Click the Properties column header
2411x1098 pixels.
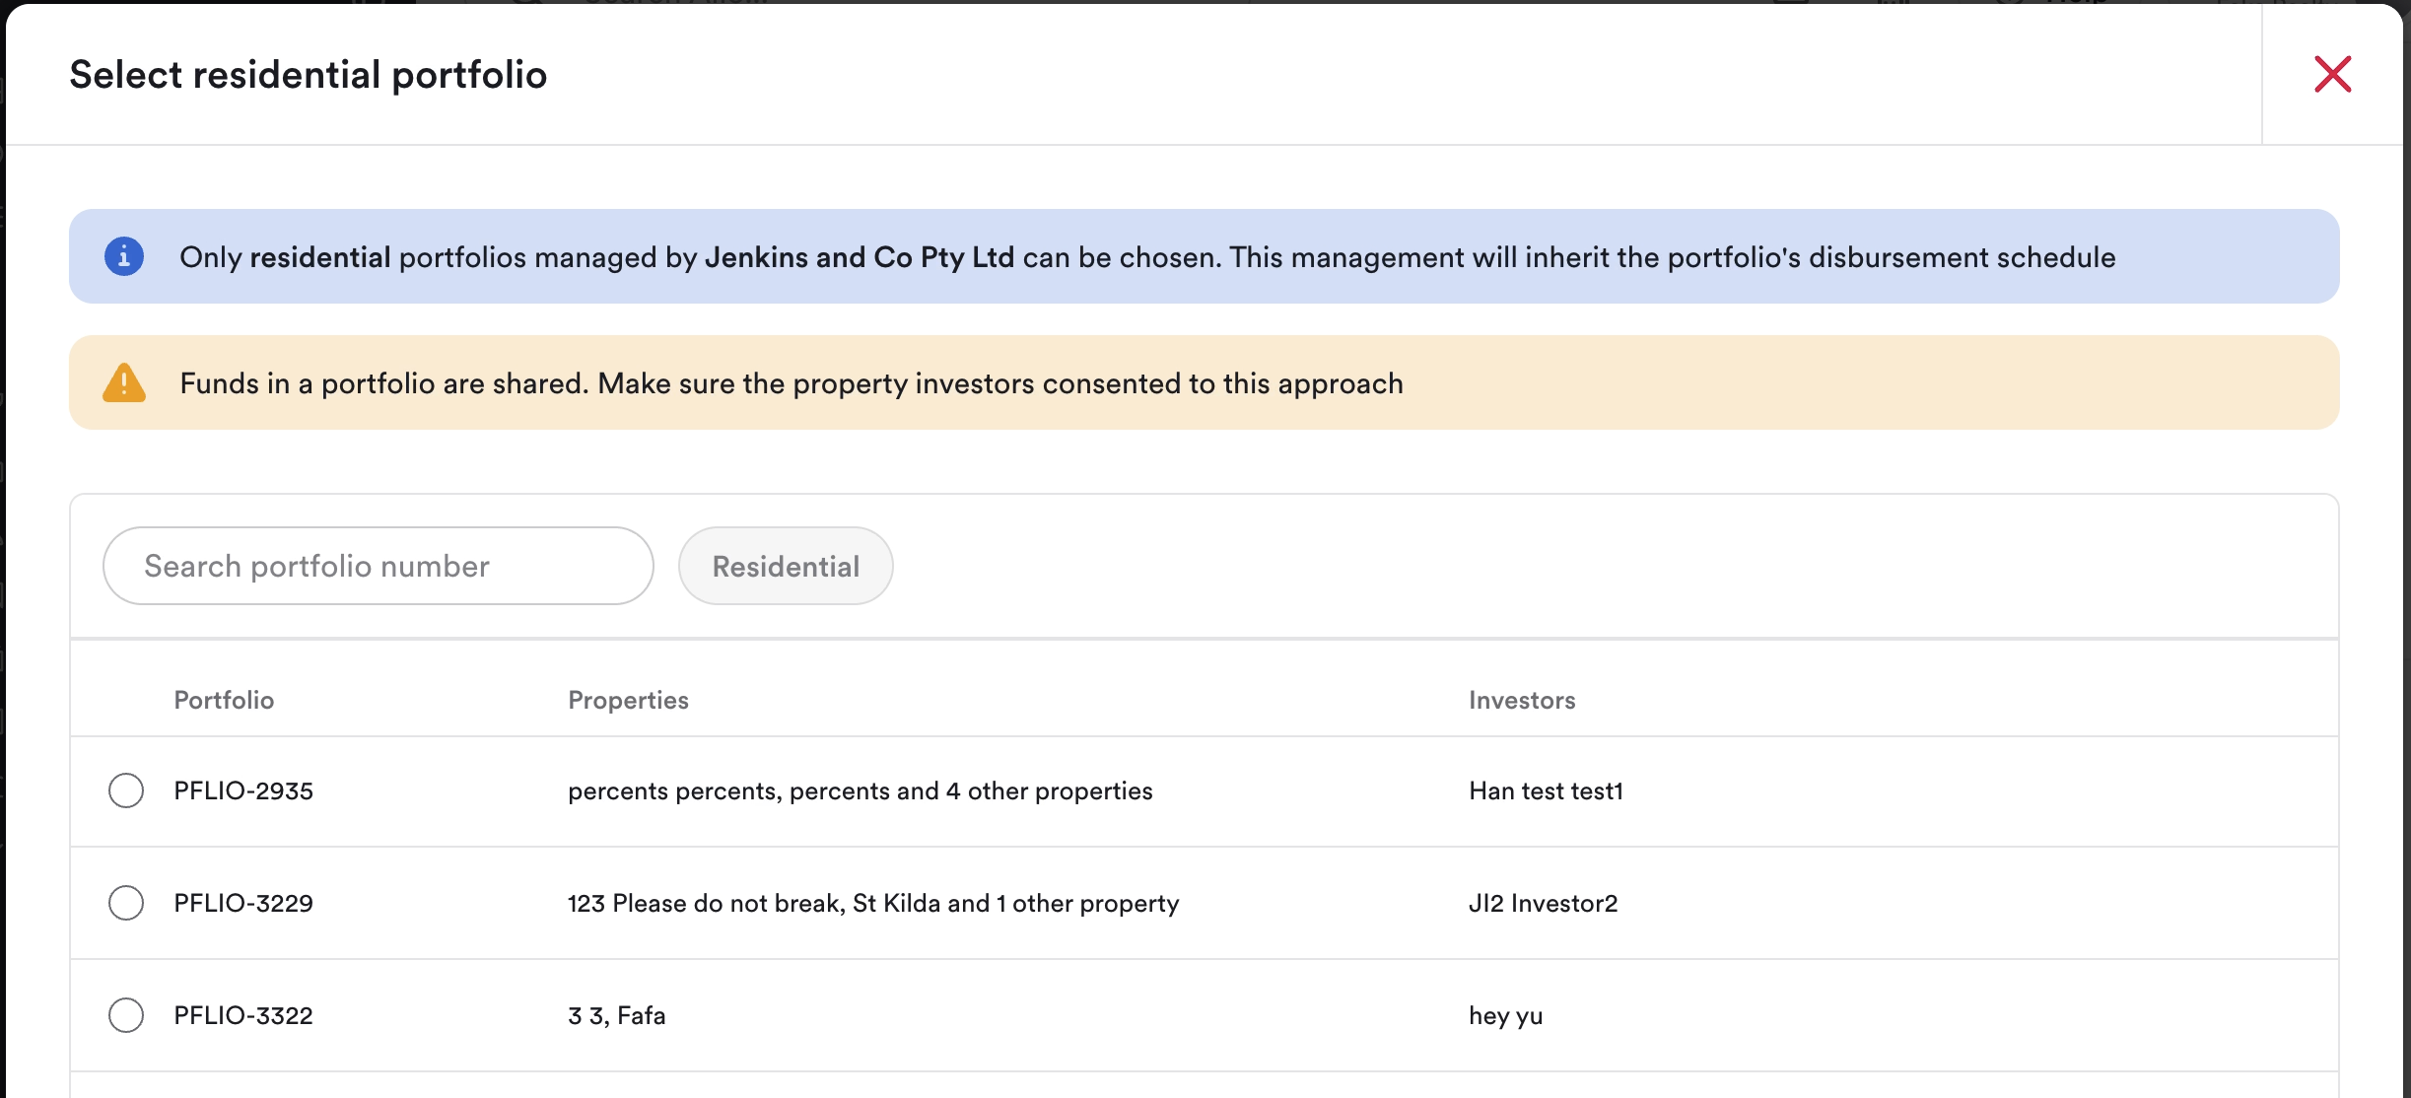point(628,700)
